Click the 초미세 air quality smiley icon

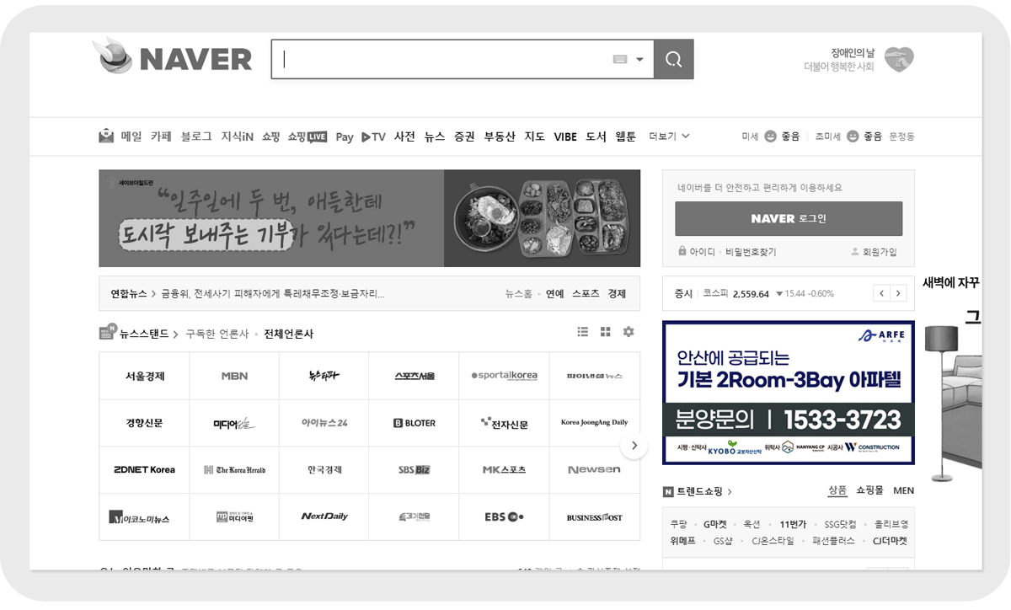853,136
